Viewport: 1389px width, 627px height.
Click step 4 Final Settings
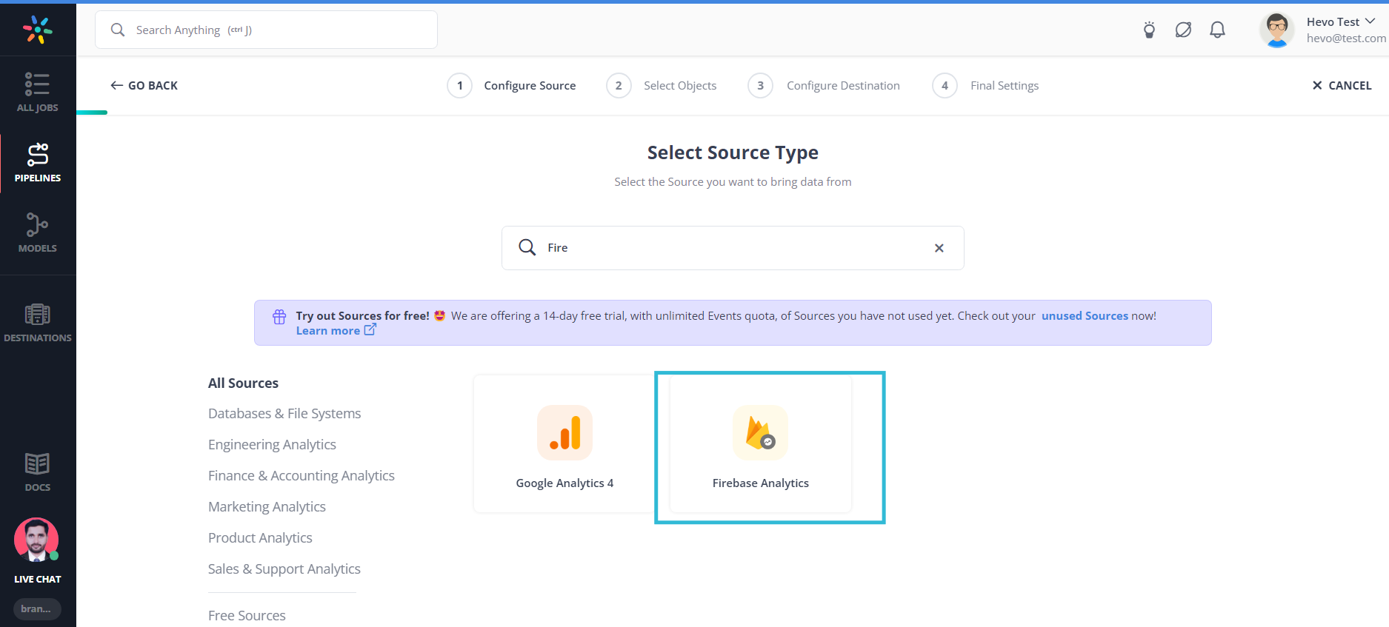pyautogui.click(x=985, y=85)
